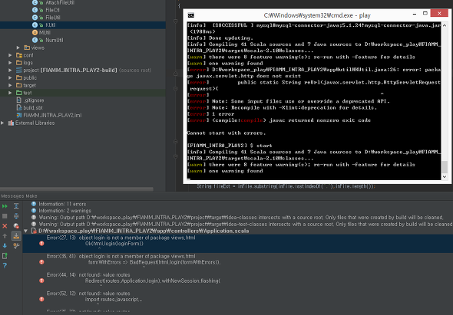453x315 pixels.
Task: Minimize the cmd.exe play window
Action: 415,14
